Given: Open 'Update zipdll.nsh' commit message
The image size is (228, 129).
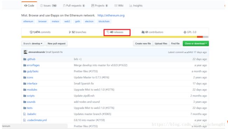Looking at the screenshot, I should 84,96.
